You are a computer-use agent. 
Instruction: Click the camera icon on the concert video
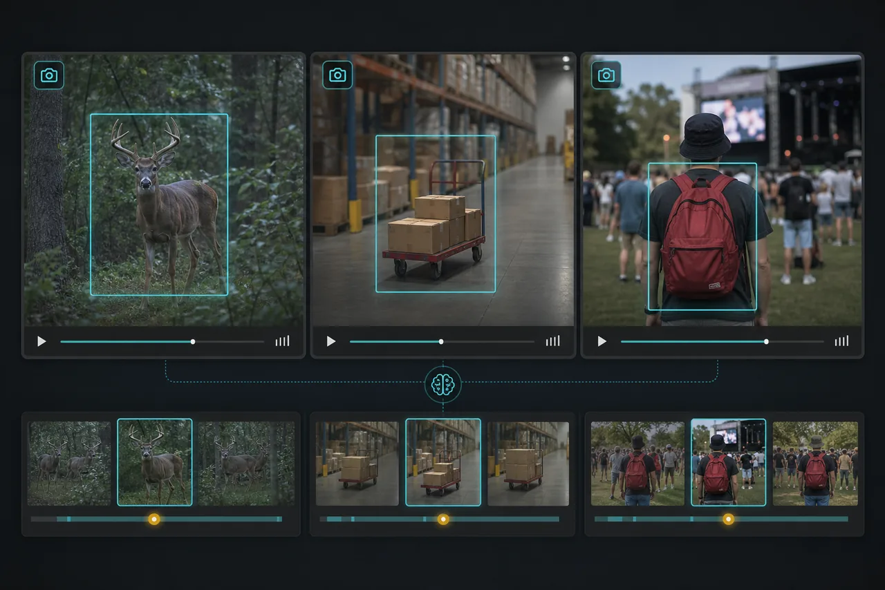[x=606, y=75]
